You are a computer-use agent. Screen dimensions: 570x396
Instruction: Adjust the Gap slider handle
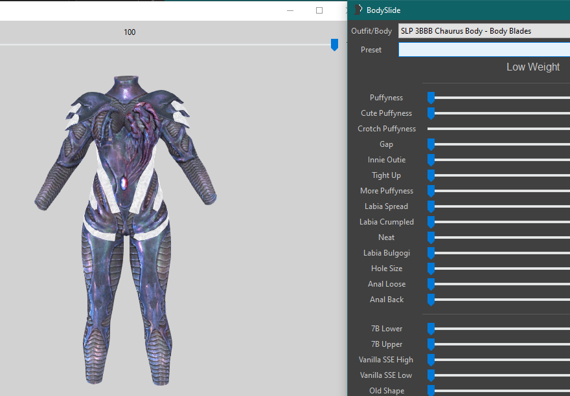[431, 144]
